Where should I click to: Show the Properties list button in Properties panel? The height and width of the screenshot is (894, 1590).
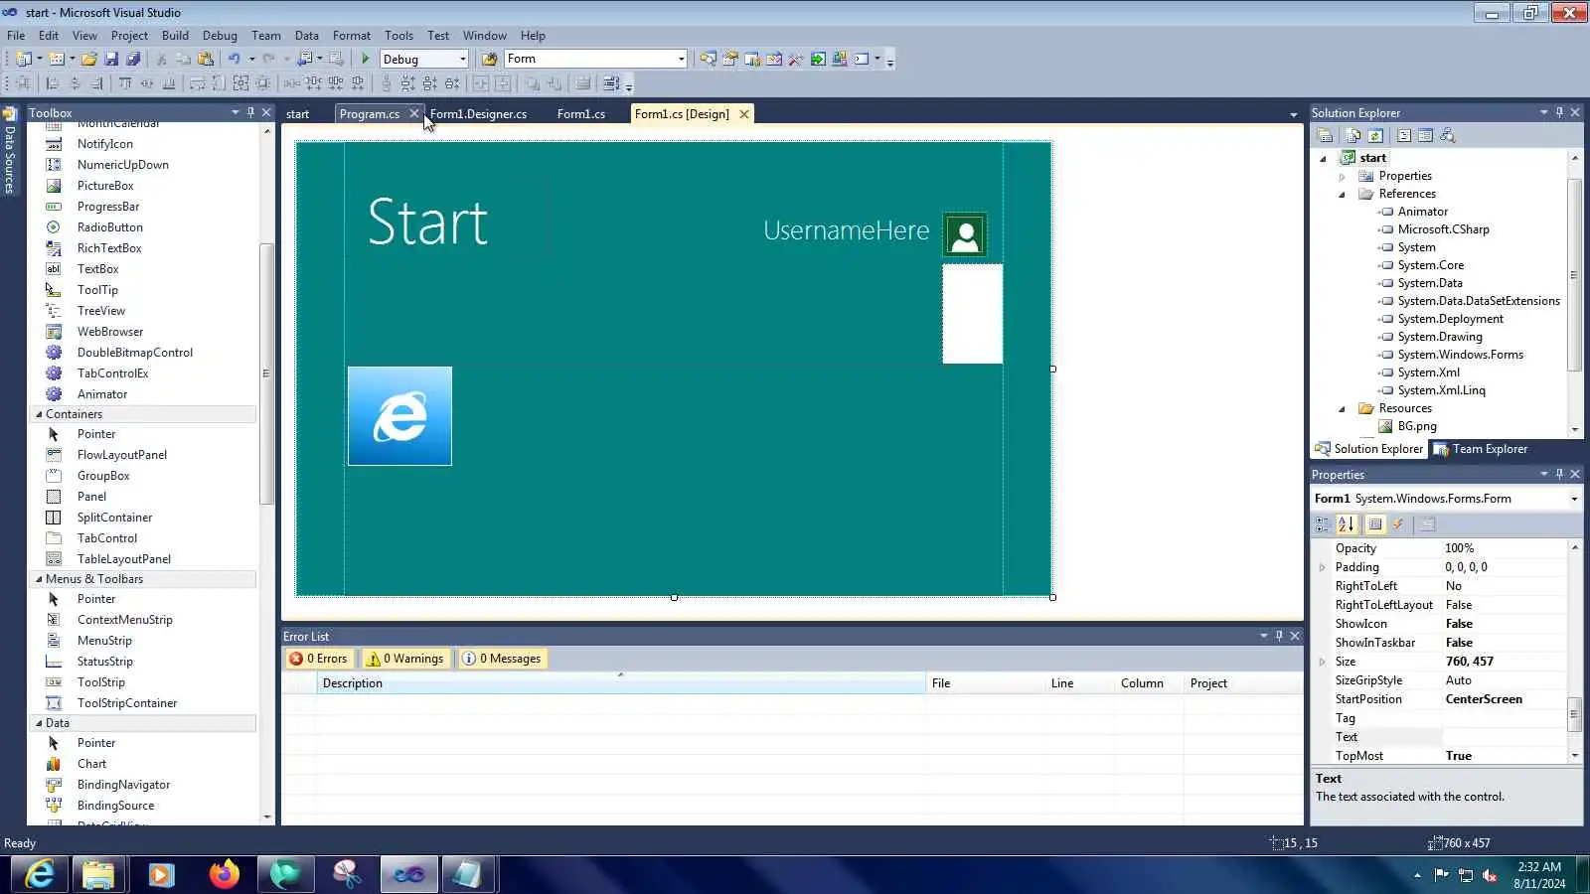click(1375, 524)
